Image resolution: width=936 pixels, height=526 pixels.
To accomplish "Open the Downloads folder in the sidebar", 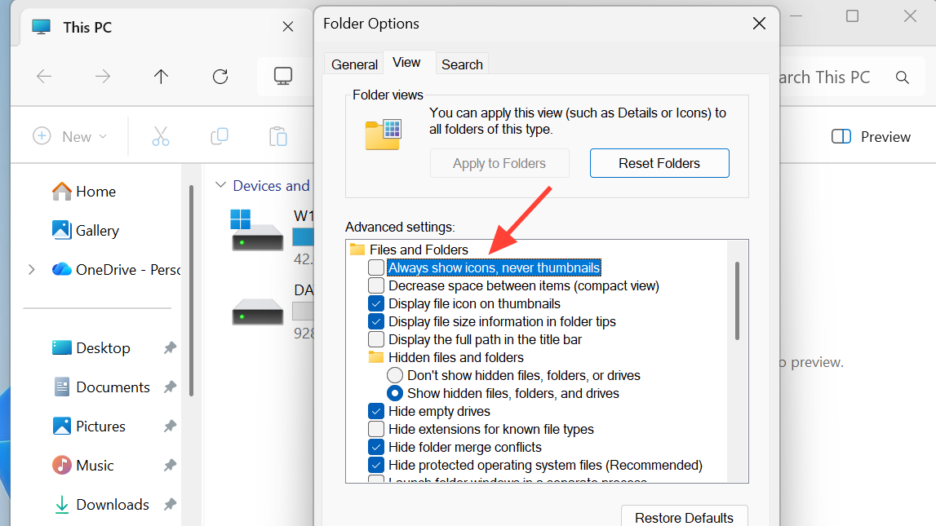I will click(114, 504).
